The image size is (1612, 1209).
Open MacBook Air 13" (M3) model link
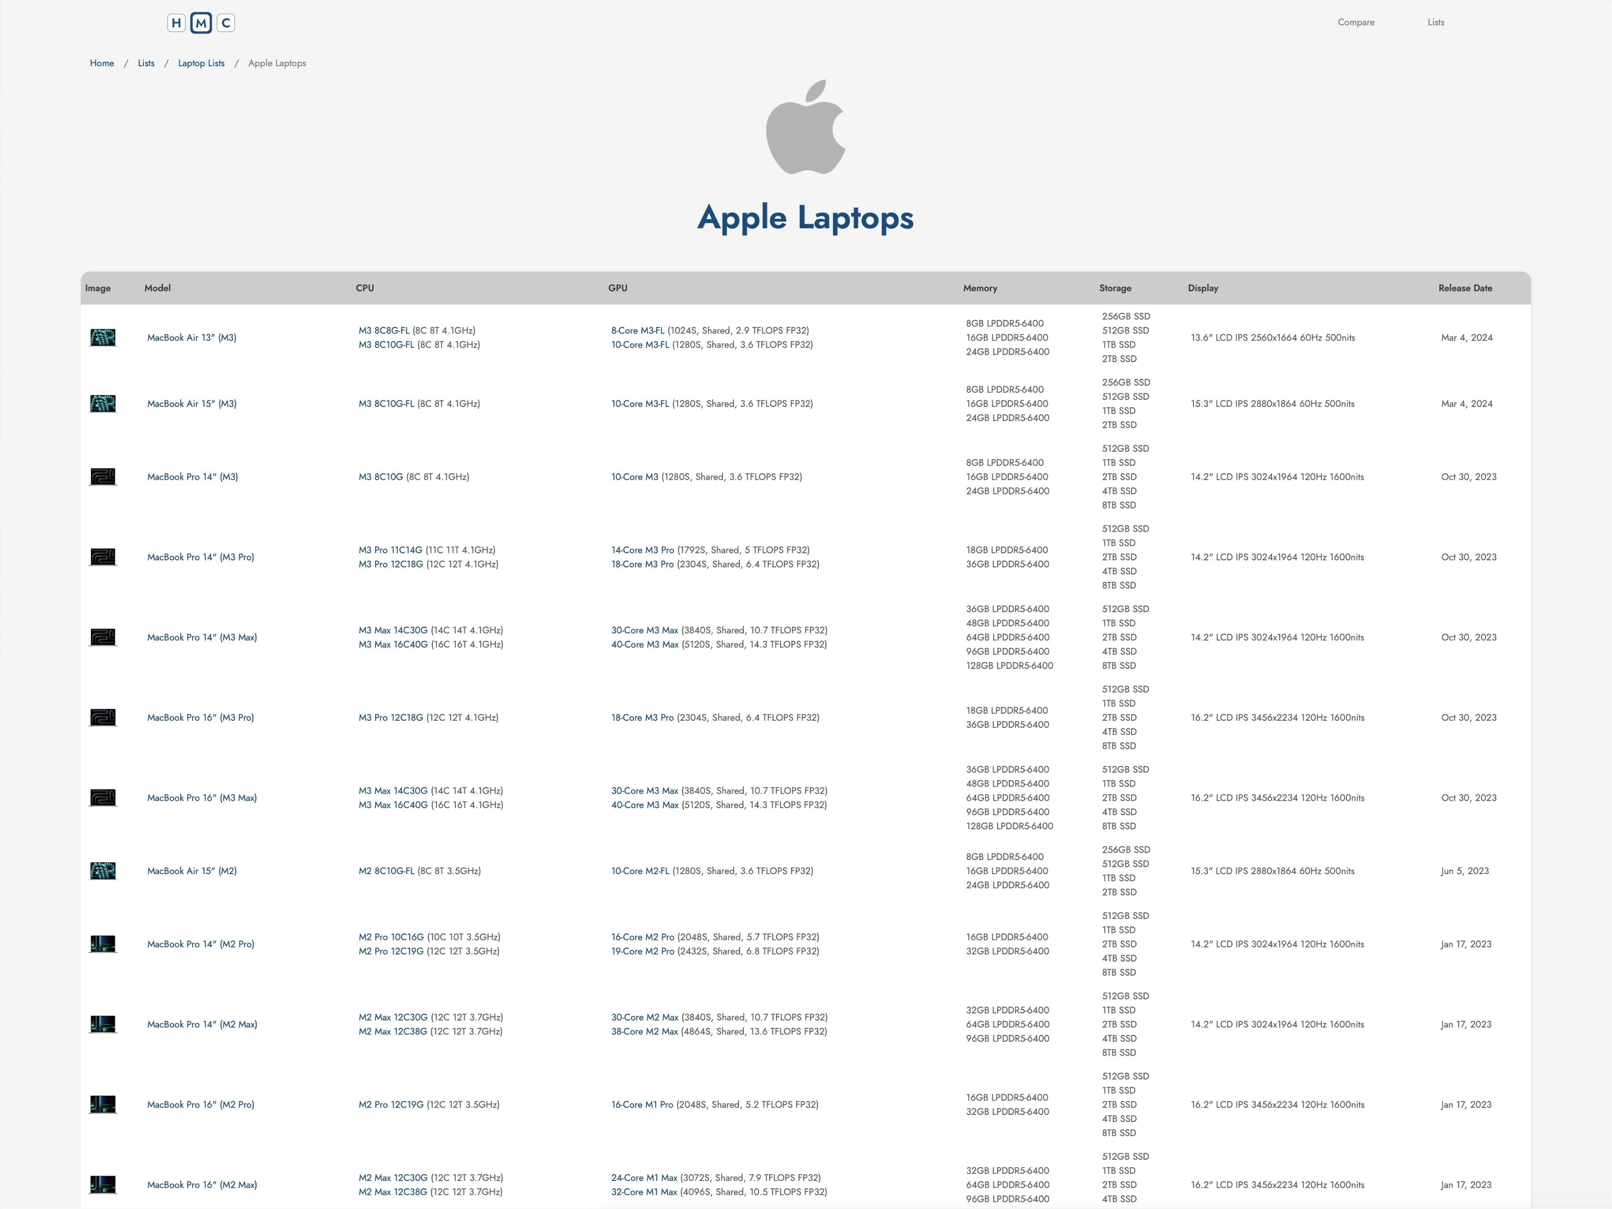click(x=192, y=338)
